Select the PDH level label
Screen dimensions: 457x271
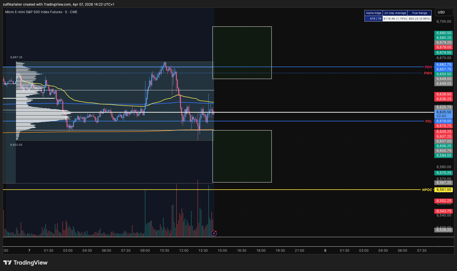tap(428, 67)
